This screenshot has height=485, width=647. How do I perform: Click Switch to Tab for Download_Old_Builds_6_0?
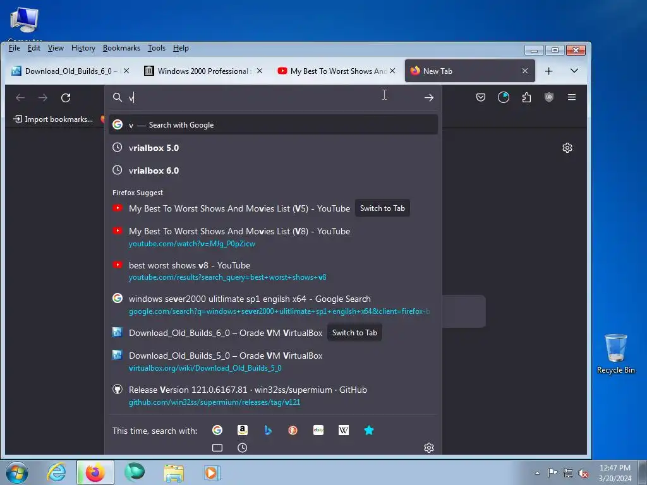pos(354,333)
